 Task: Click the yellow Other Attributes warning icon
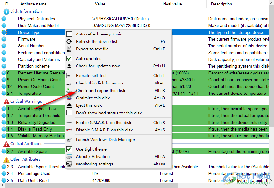[x=6, y=159]
